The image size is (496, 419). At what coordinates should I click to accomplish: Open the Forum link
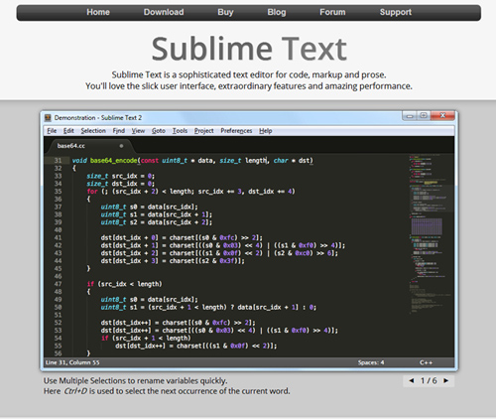pos(332,12)
